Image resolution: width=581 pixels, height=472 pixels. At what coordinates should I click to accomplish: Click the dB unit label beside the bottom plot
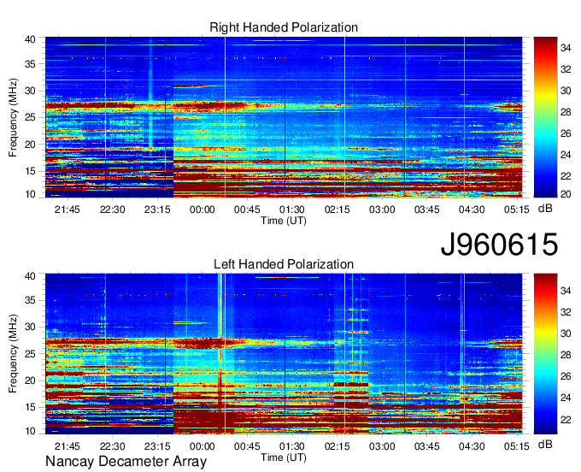pyautogui.click(x=545, y=444)
